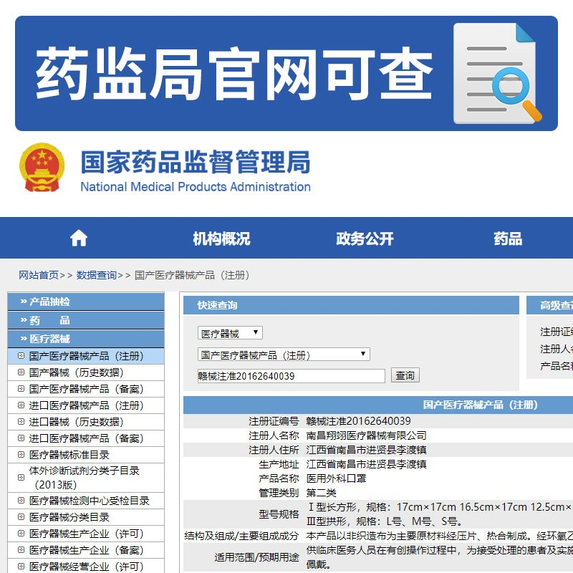
Task: Click the registration number search field
Action: click(x=291, y=376)
